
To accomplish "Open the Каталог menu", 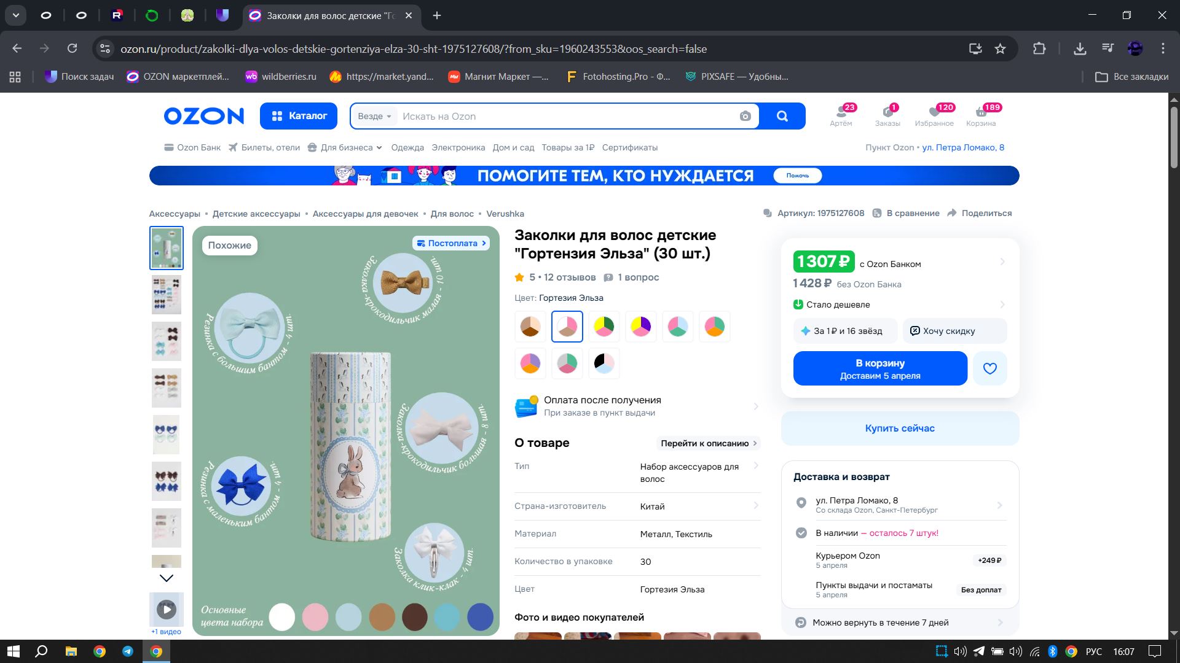I will (x=299, y=116).
